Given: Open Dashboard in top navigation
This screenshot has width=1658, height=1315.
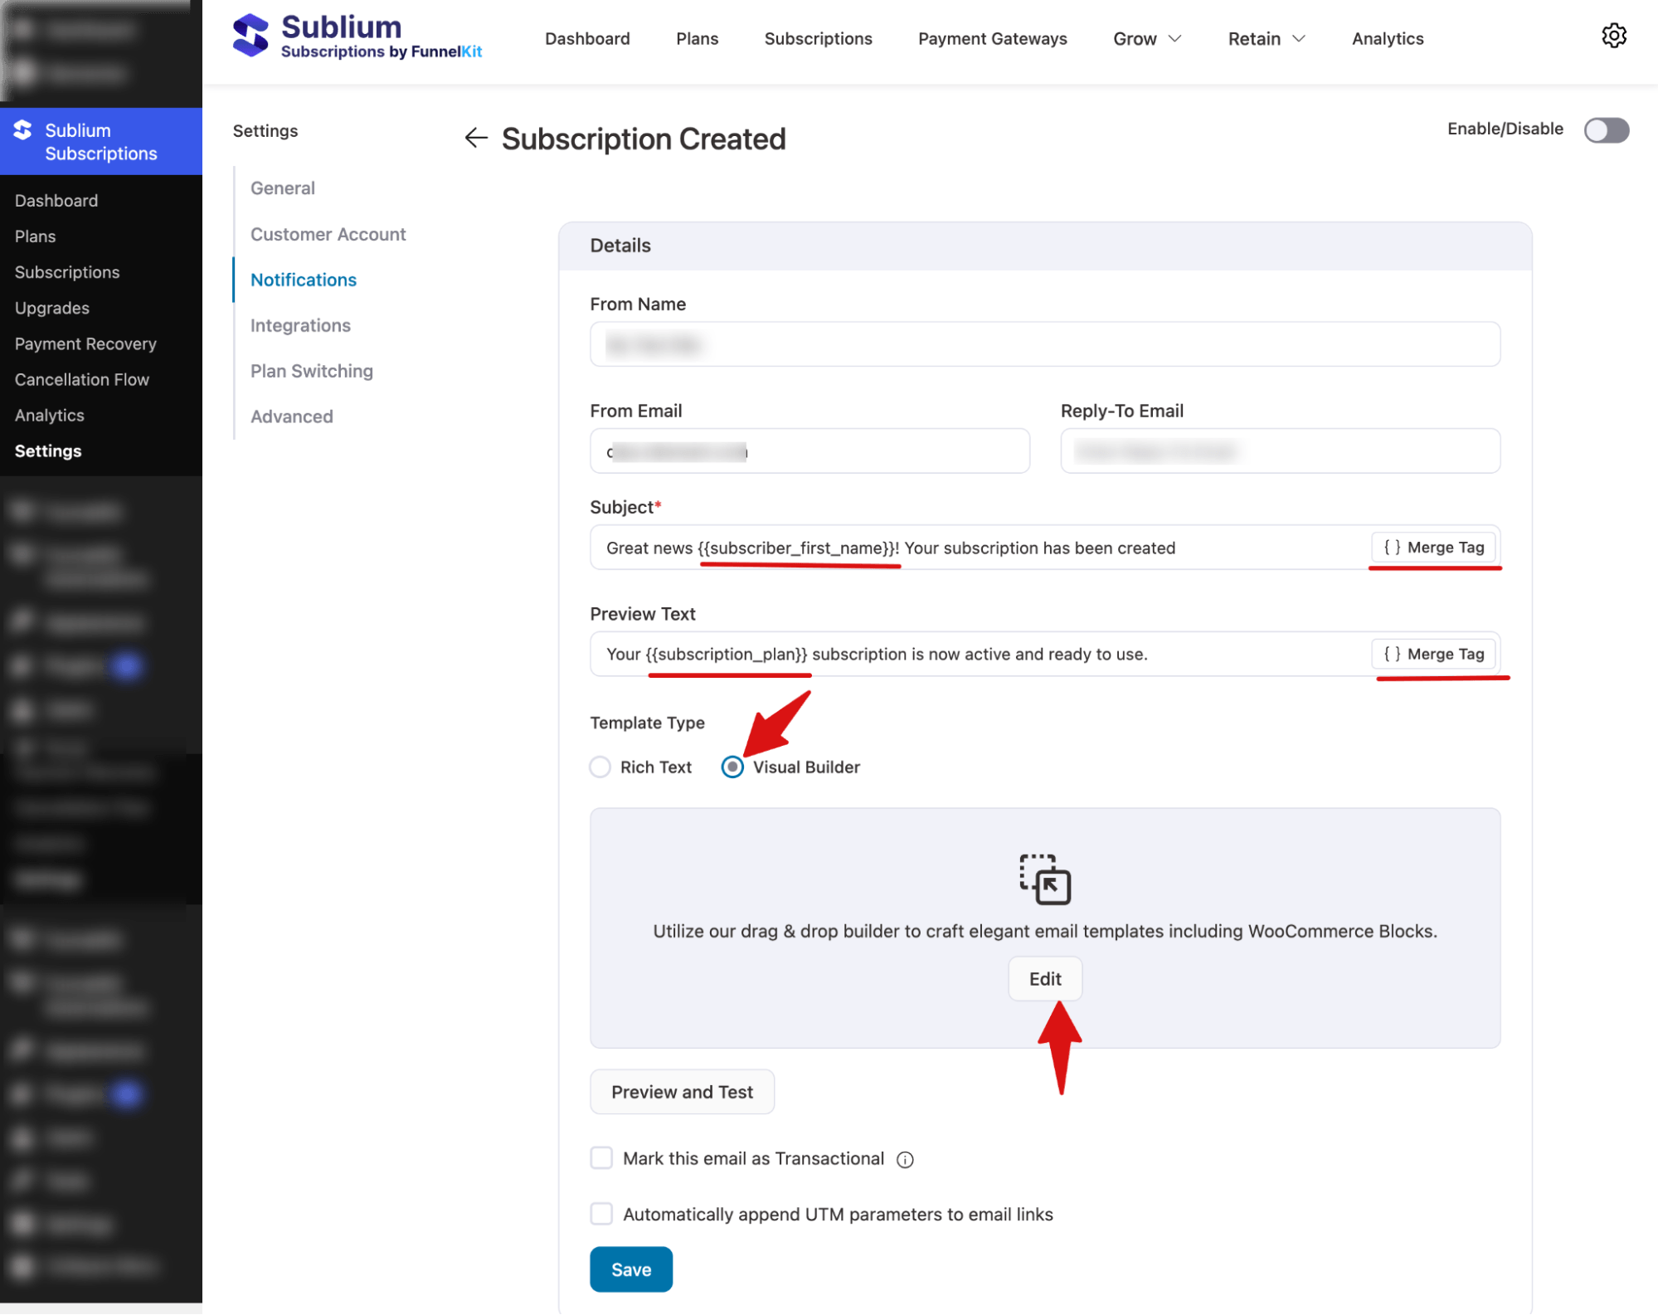Looking at the screenshot, I should coord(587,39).
